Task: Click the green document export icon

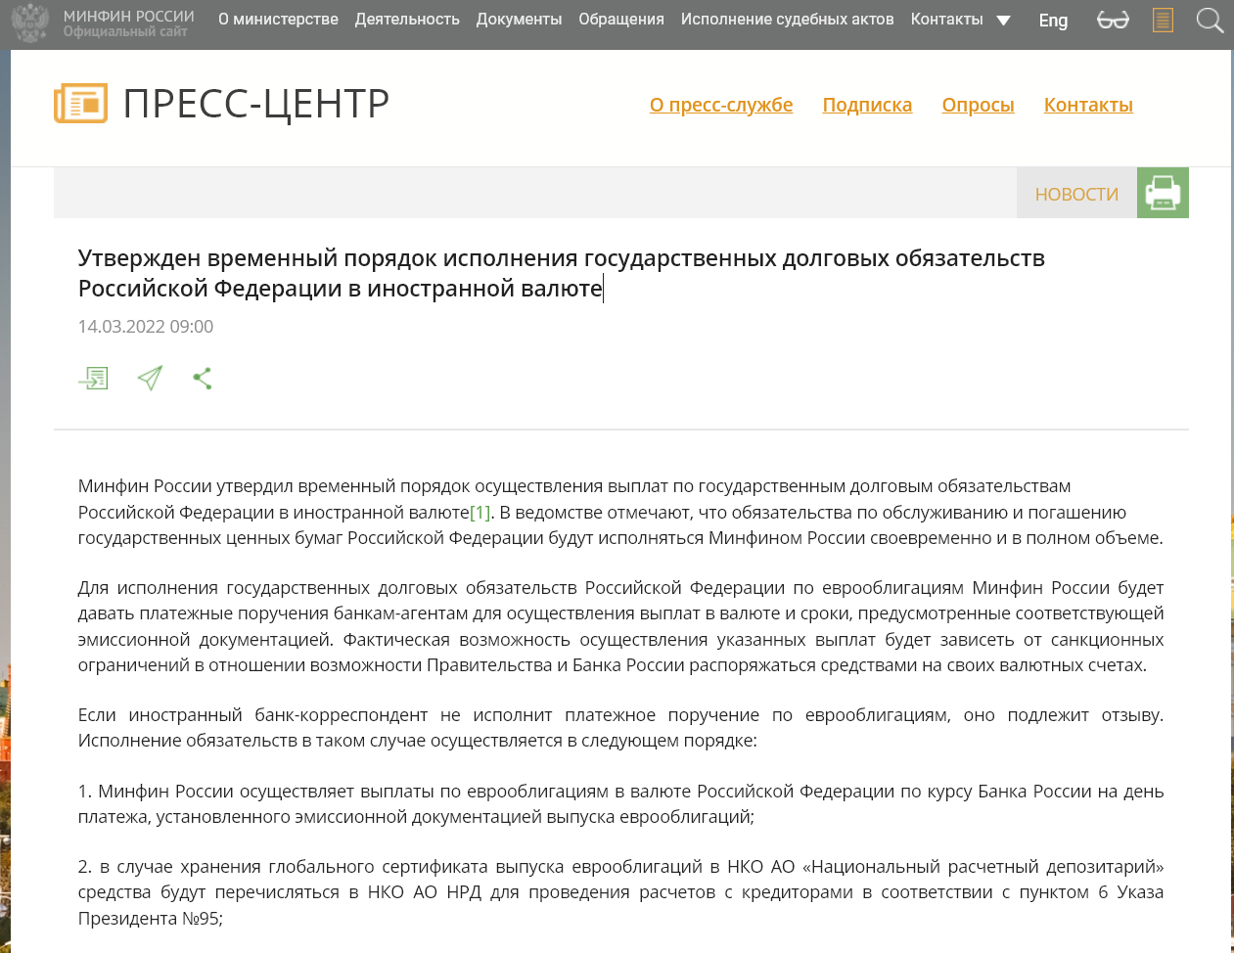Action: coord(93,378)
